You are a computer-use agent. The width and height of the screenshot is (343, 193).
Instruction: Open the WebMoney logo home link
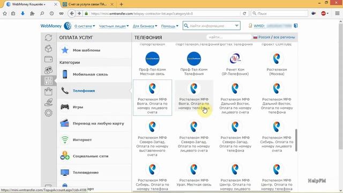pyautogui.click(x=56, y=26)
